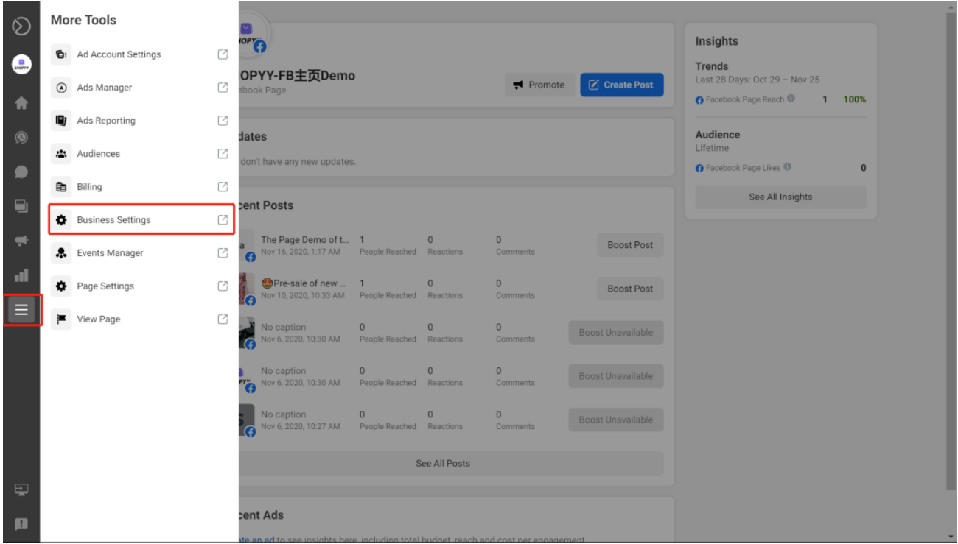Click the Home icon in the left sidebar
Image resolution: width=958 pixels, height=544 pixels.
pyautogui.click(x=21, y=103)
